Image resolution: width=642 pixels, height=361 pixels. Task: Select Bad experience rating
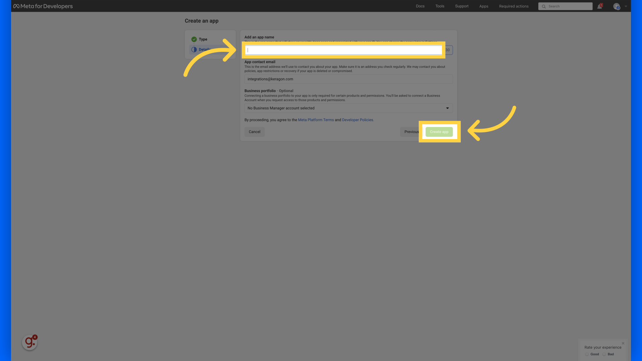[x=604, y=354]
